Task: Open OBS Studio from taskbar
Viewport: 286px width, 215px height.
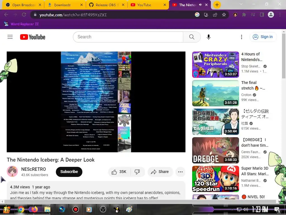Action: [x=103, y=209]
